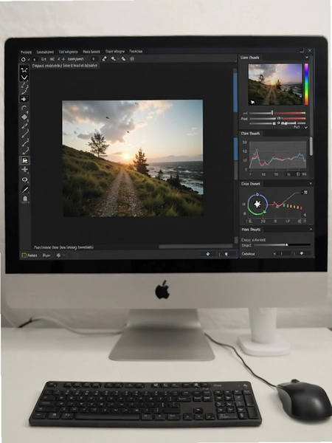Open the gear dropdown in the status bar
Viewport: 332px width, 443px height.
point(60,255)
